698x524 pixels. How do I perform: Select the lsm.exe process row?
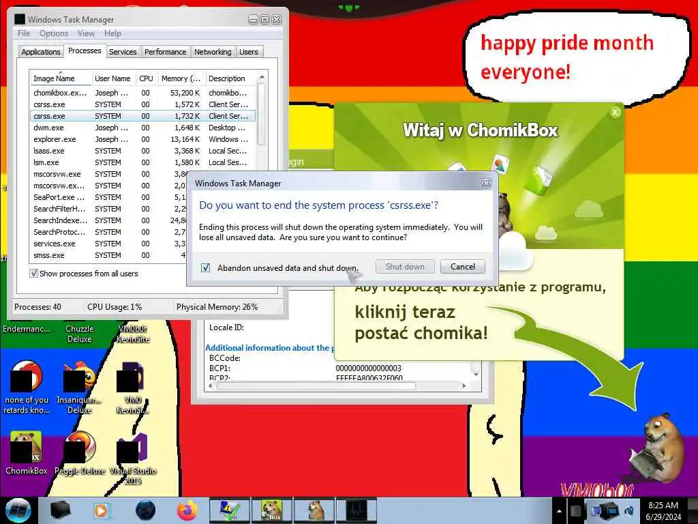(142, 162)
